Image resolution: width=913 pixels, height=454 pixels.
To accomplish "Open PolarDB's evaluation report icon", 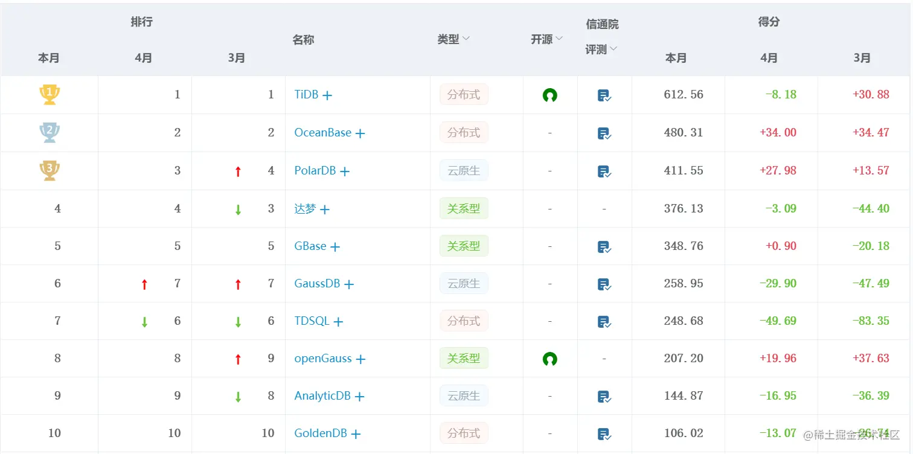I will point(604,171).
